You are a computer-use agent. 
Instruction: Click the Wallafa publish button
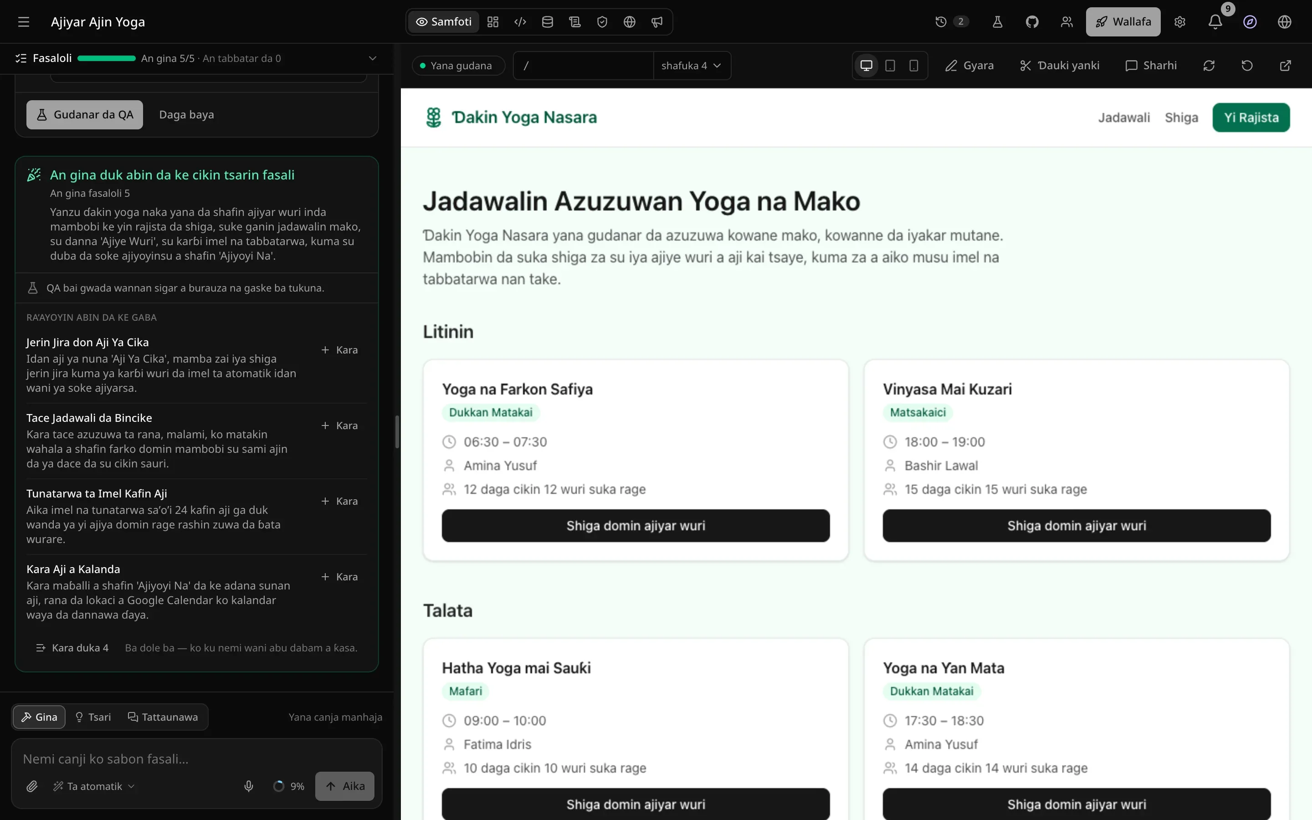(1123, 22)
